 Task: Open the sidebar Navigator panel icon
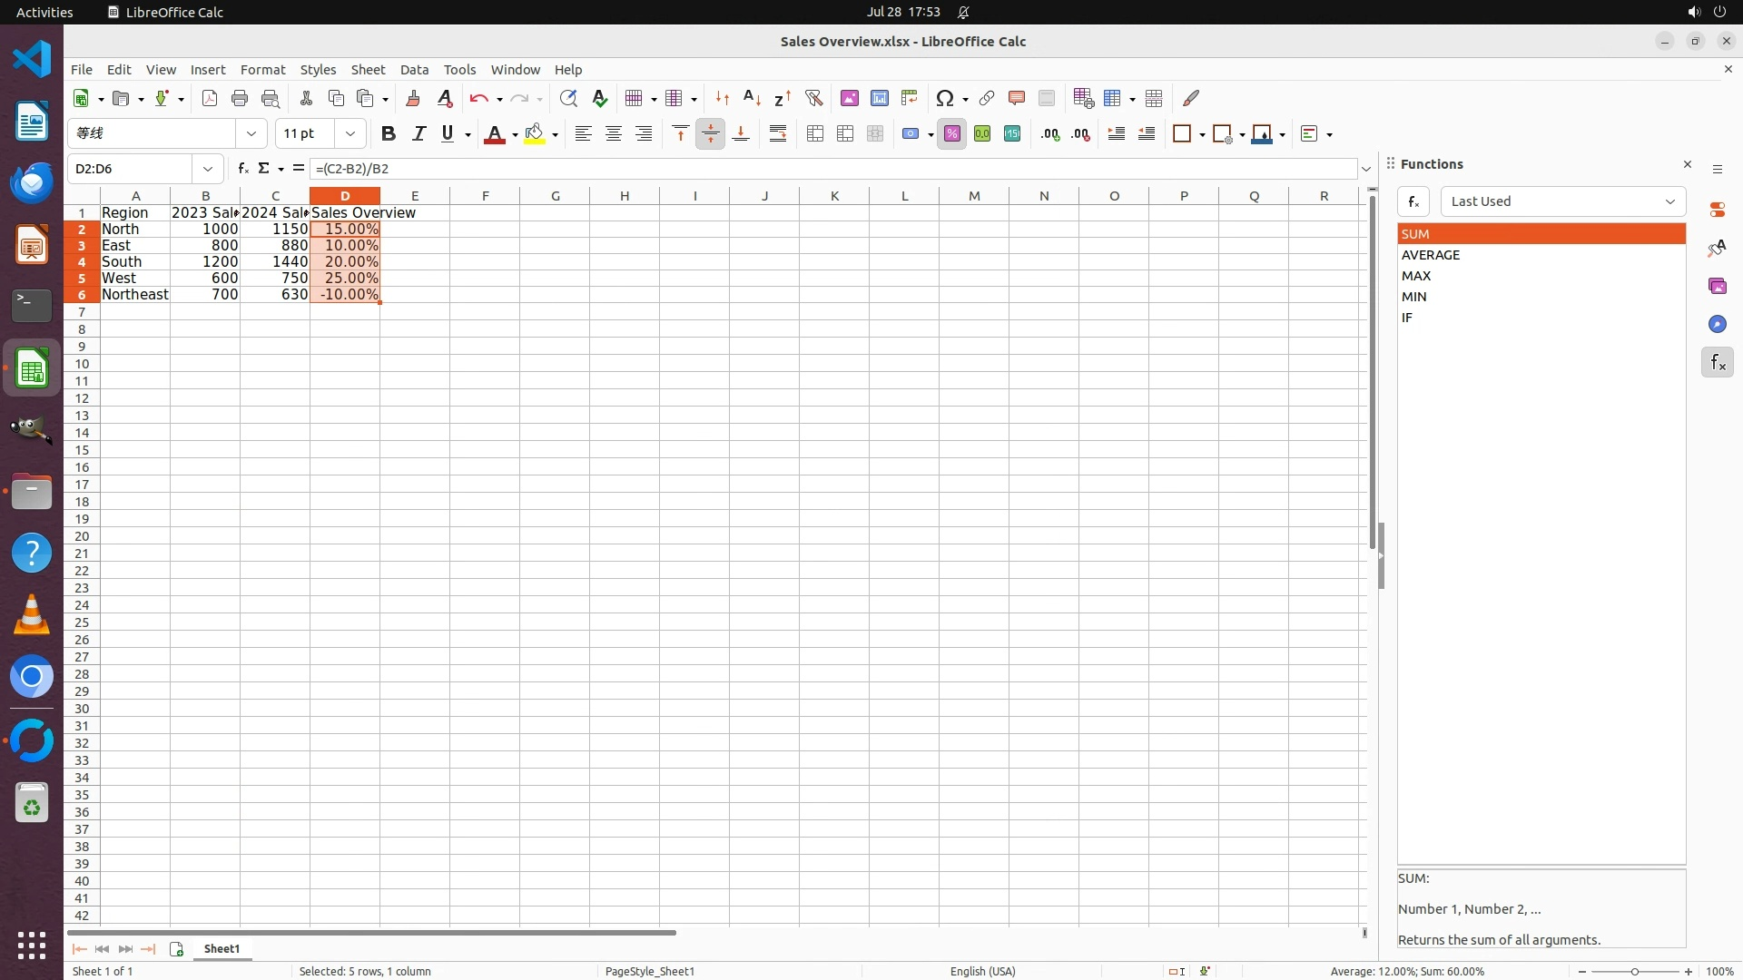click(1717, 324)
